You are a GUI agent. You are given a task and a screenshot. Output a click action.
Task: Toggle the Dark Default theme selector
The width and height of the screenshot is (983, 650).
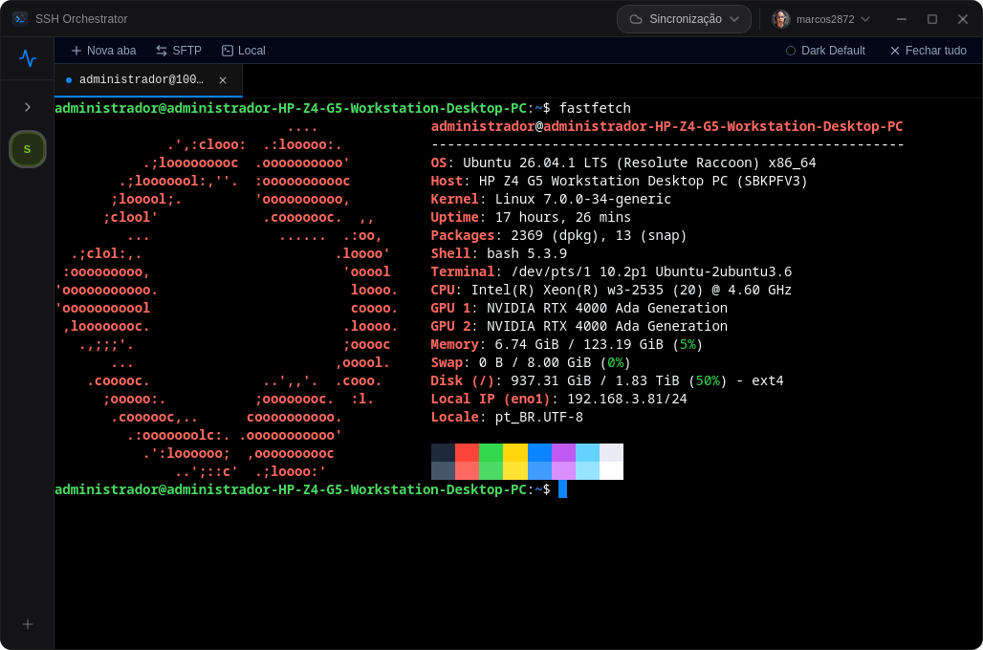[825, 51]
